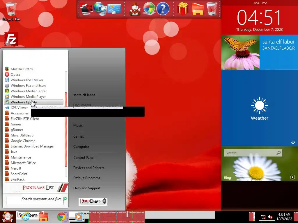Image resolution: width=298 pixels, height=223 pixels.
Task: Click the Search programs and files box
Action: point(35,201)
